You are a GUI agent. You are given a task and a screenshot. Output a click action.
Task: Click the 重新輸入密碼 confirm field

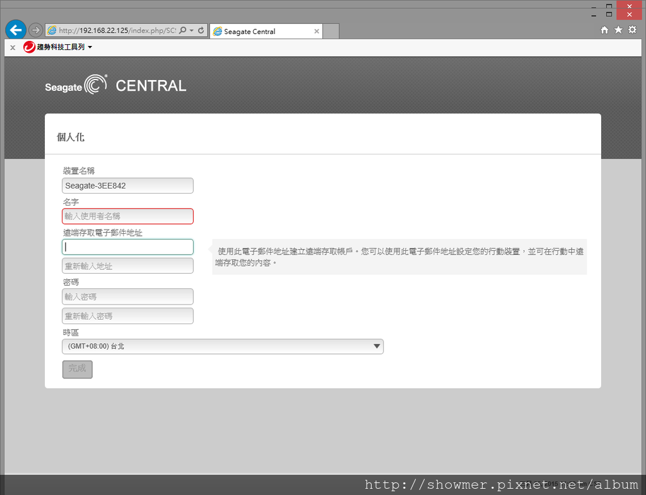tap(127, 316)
